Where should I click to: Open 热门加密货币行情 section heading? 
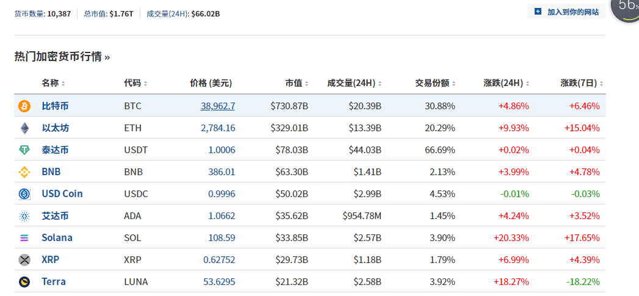coord(62,57)
